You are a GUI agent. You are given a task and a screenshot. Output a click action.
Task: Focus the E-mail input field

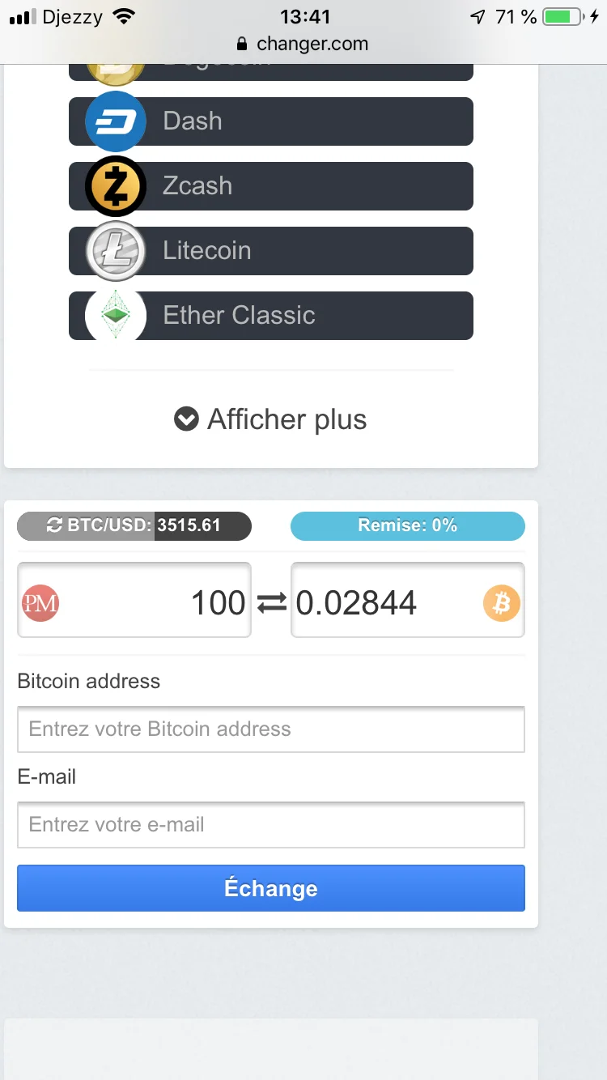[x=270, y=824]
